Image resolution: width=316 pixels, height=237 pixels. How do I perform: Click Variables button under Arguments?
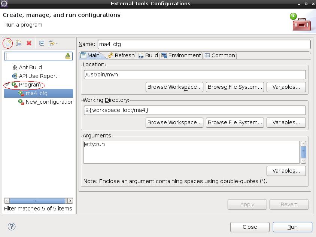[x=286, y=171]
